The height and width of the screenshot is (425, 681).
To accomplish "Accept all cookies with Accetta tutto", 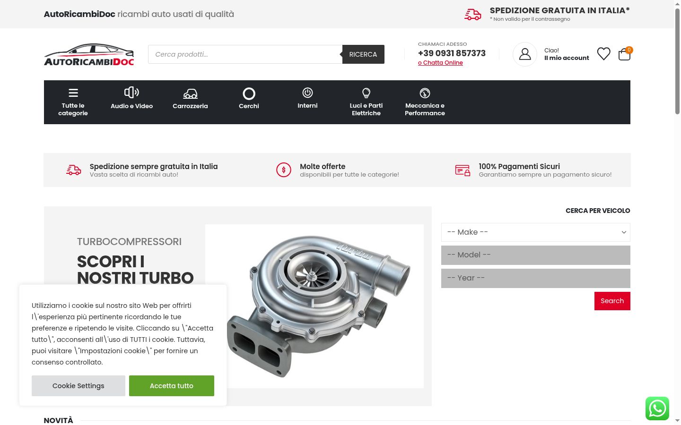I will [x=172, y=386].
